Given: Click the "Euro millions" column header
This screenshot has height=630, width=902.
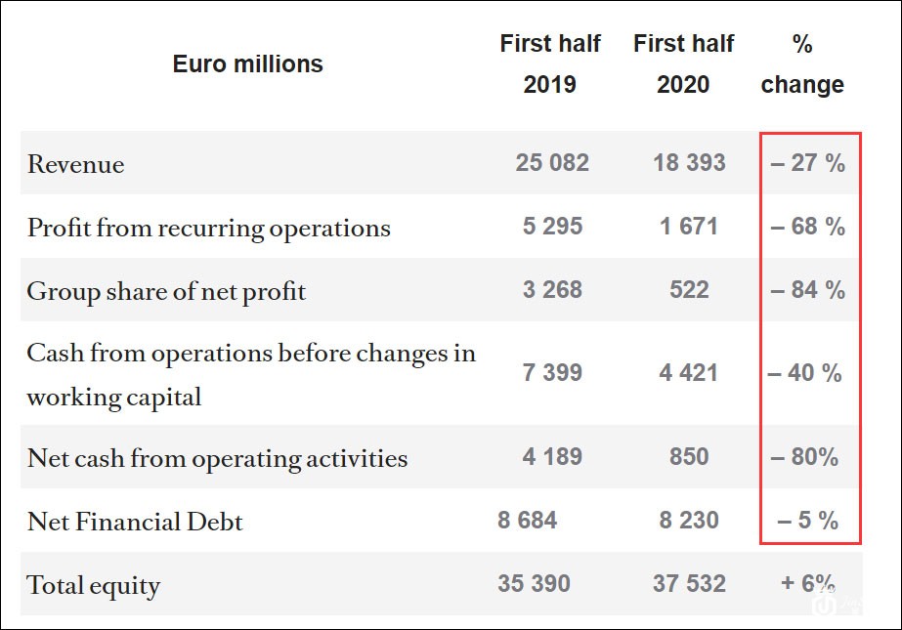Looking at the screenshot, I should click(247, 64).
